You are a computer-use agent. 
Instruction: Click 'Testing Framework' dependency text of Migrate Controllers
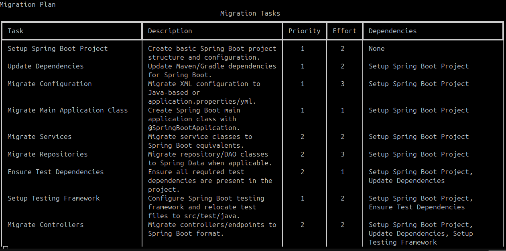(x=403, y=242)
